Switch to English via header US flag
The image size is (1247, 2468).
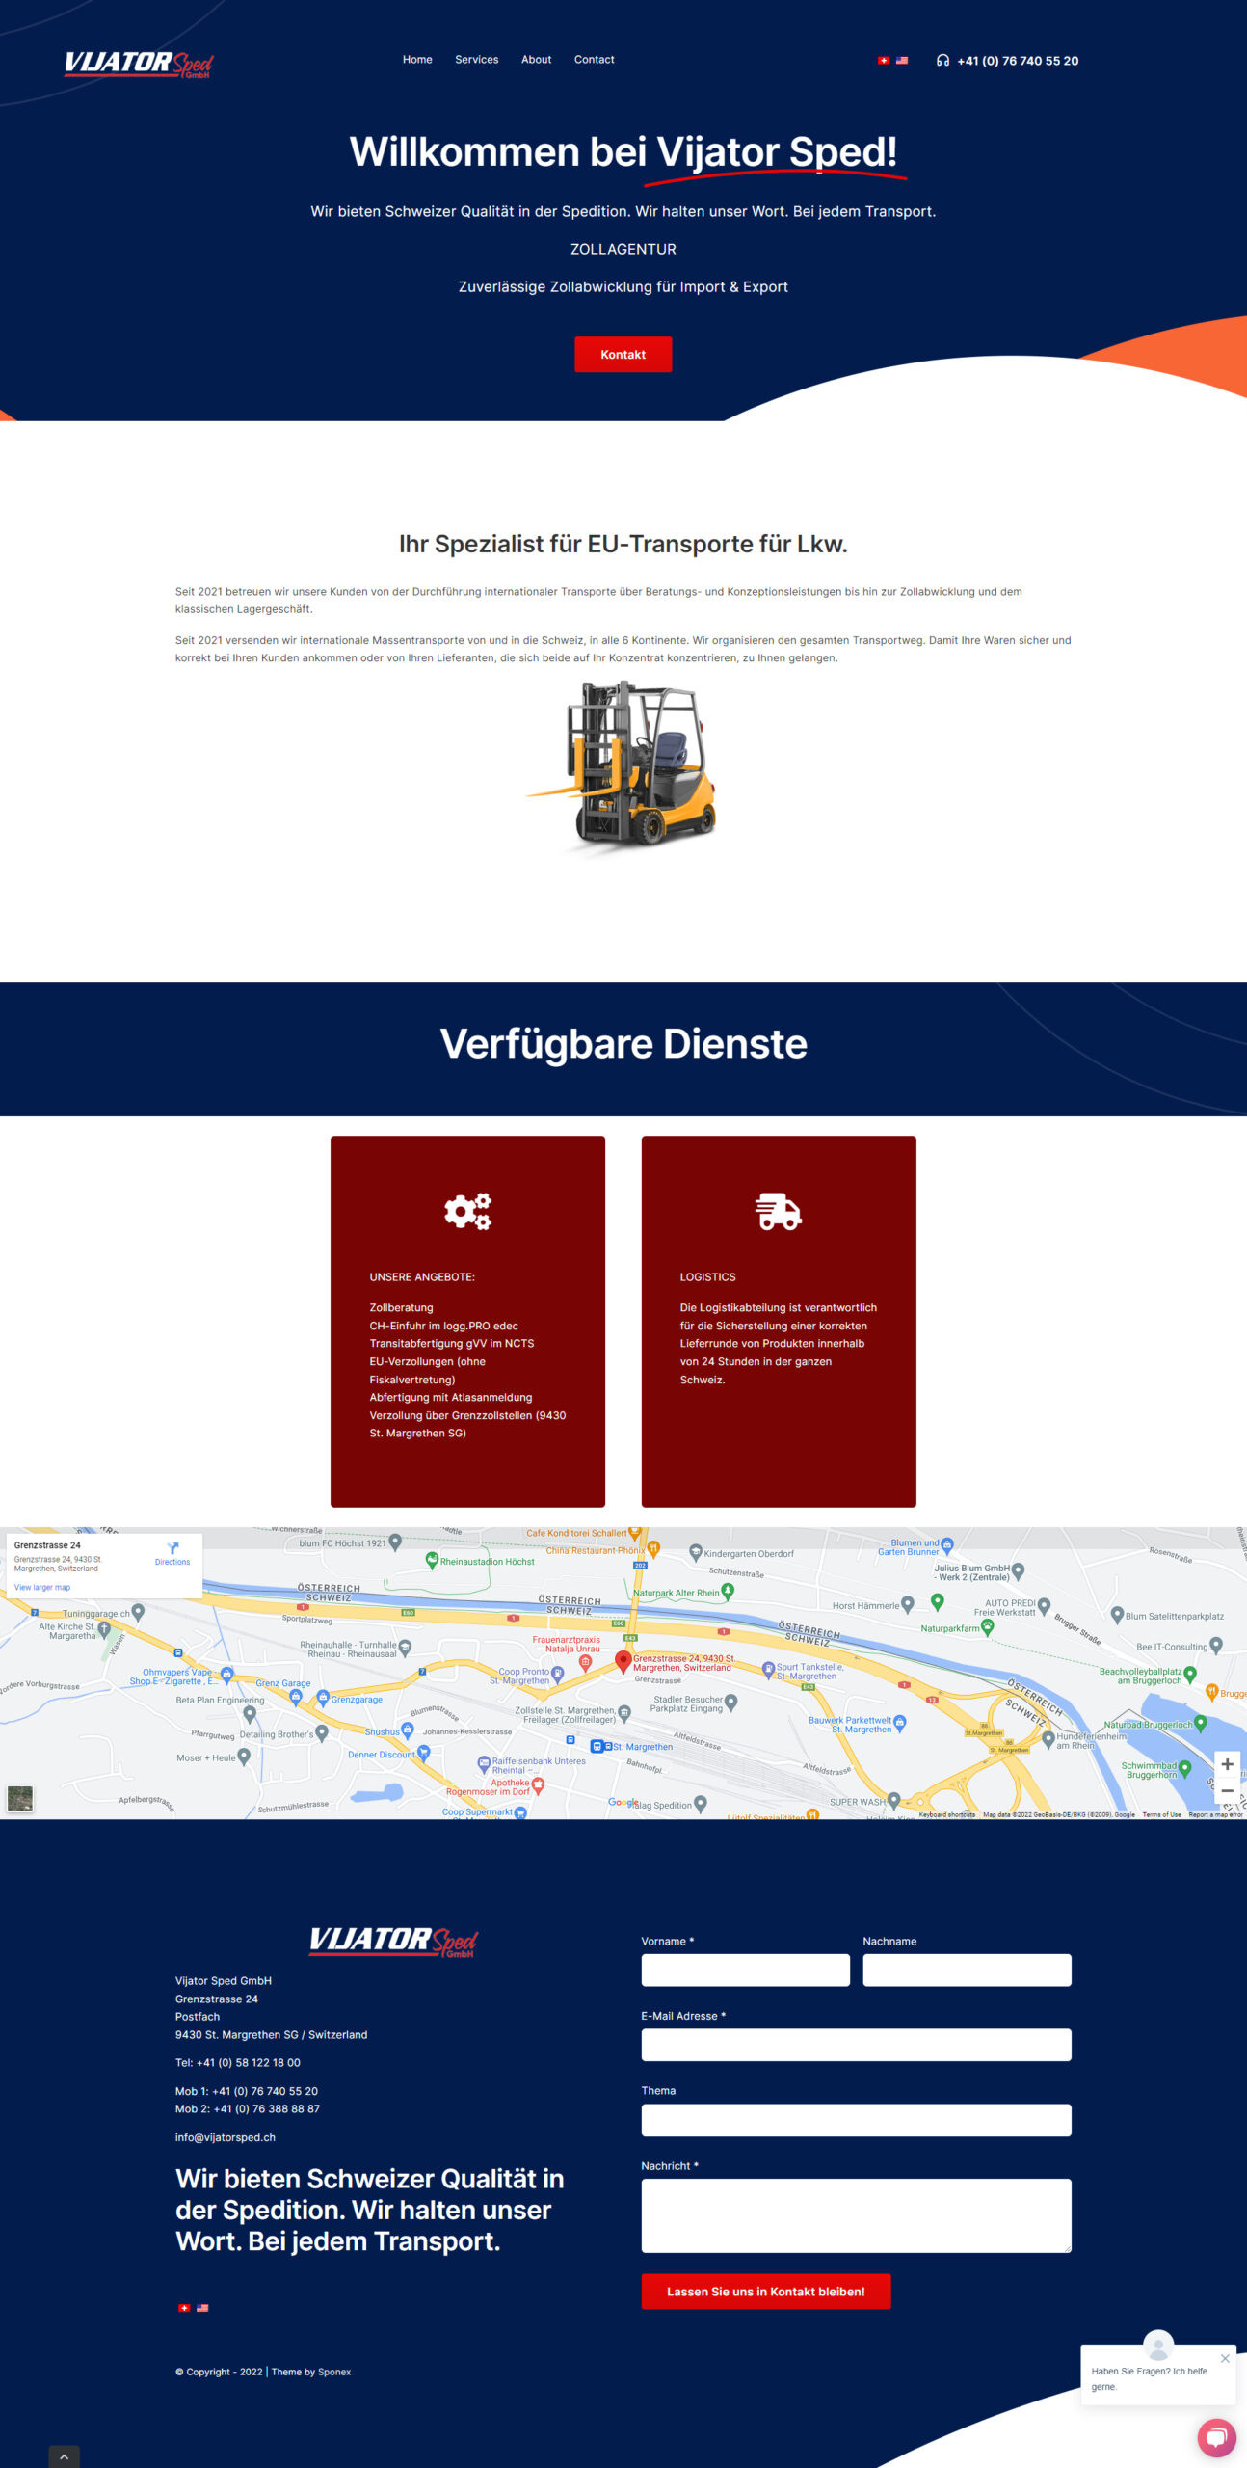coord(902,61)
